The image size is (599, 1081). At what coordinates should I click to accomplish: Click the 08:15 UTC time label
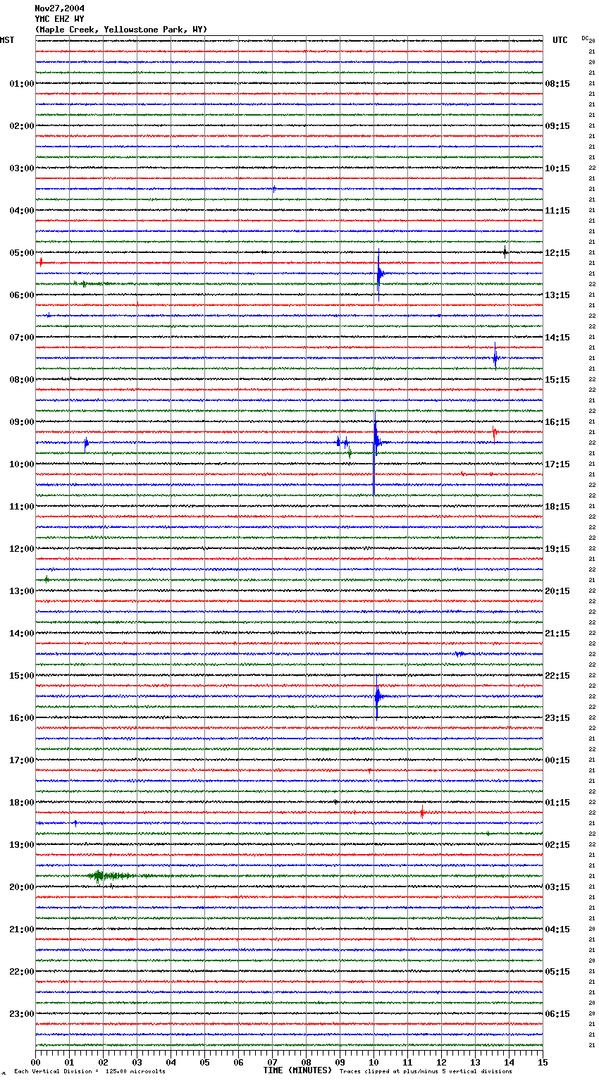click(x=557, y=84)
